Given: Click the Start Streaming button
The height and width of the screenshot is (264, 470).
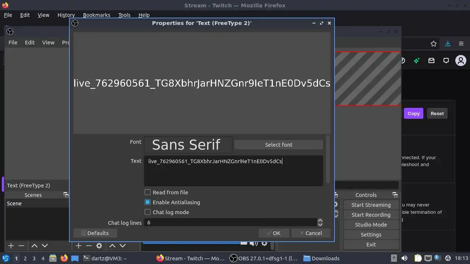Looking at the screenshot, I should click(371, 205).
